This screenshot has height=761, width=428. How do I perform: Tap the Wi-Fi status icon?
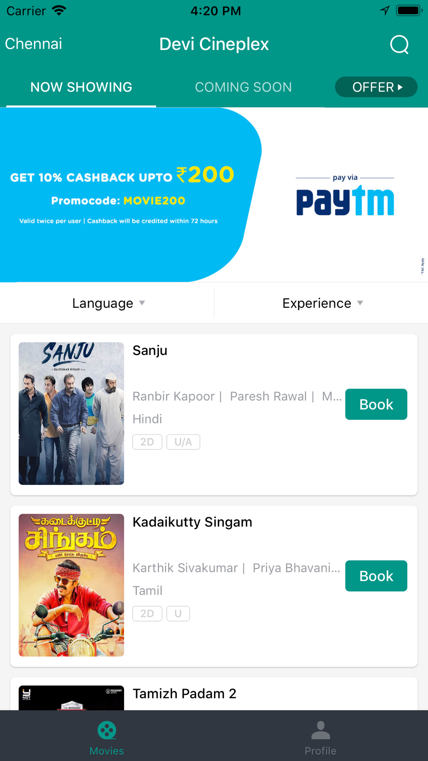click(x=59, y=10)
